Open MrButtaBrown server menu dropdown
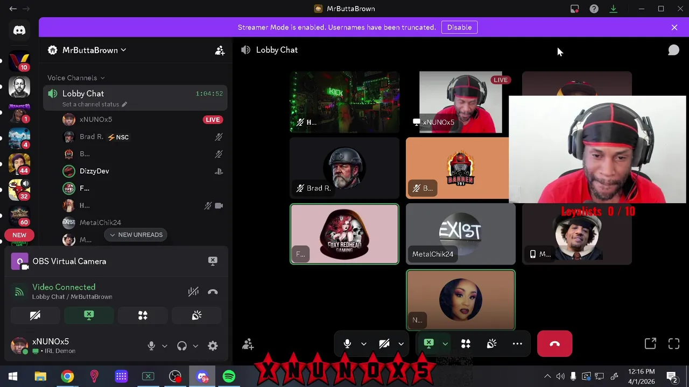This screenshot has width=689, height=387. click(x=94, y=50)
